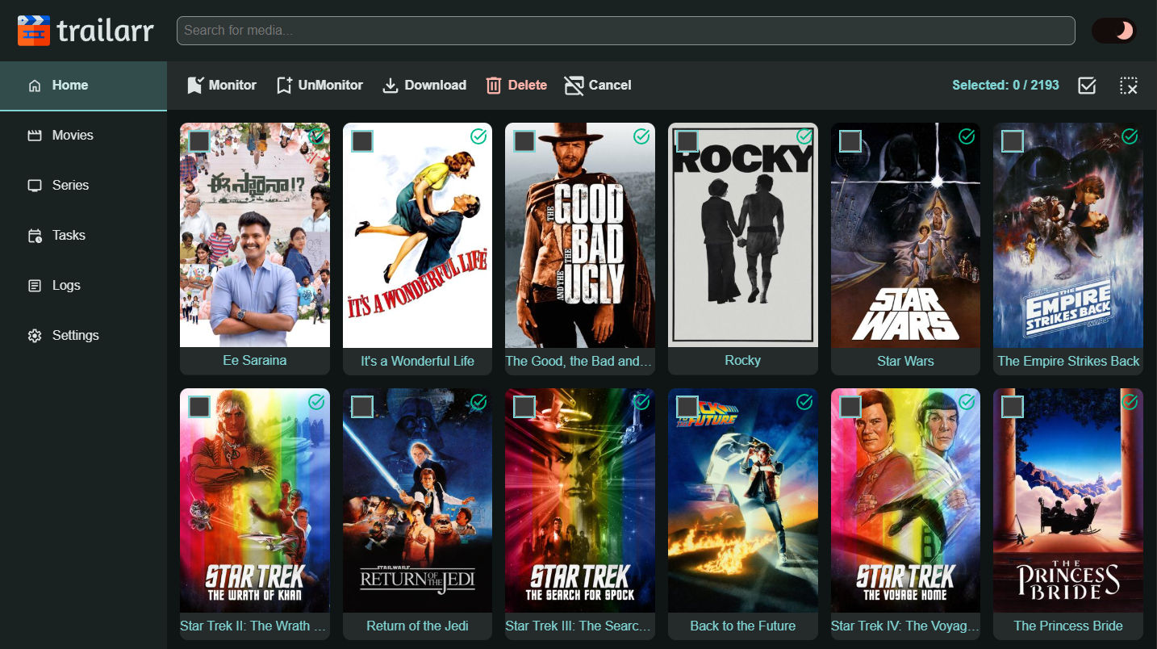
Task: Check The Princess Bride checkbox
Action: [1013, 406]
